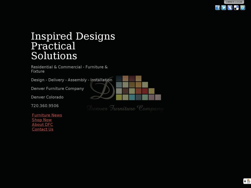Open the Twitter bird icon
The height and width of the screenshot is (188, 251).
pyautogui.click(x=224, y=8)
